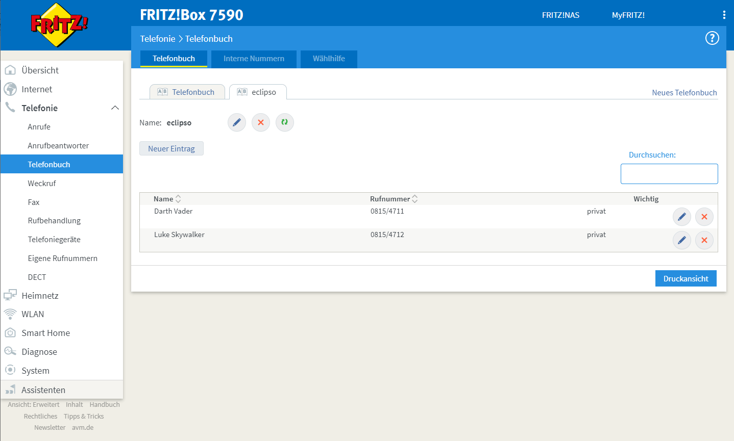Click the Diagnose icon

pyautogui.click(x=10, y=351)
